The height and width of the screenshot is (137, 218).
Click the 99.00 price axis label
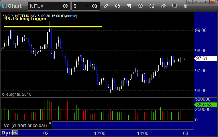click(x=201, y=31)
